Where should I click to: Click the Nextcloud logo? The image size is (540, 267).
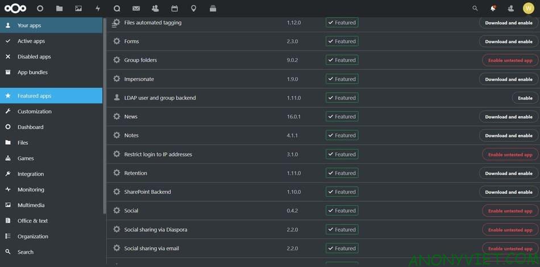pyautogui.click(x=15, y=9)
